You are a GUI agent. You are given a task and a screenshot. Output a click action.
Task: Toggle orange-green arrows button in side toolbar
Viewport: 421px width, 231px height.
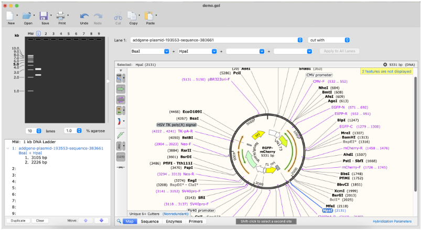pos(119,111)
